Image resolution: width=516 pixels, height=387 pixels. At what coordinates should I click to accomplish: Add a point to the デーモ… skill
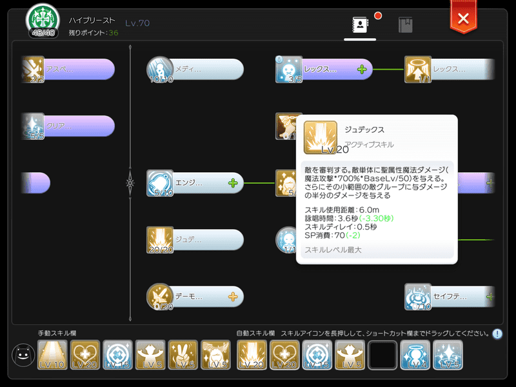click(233, 297)
